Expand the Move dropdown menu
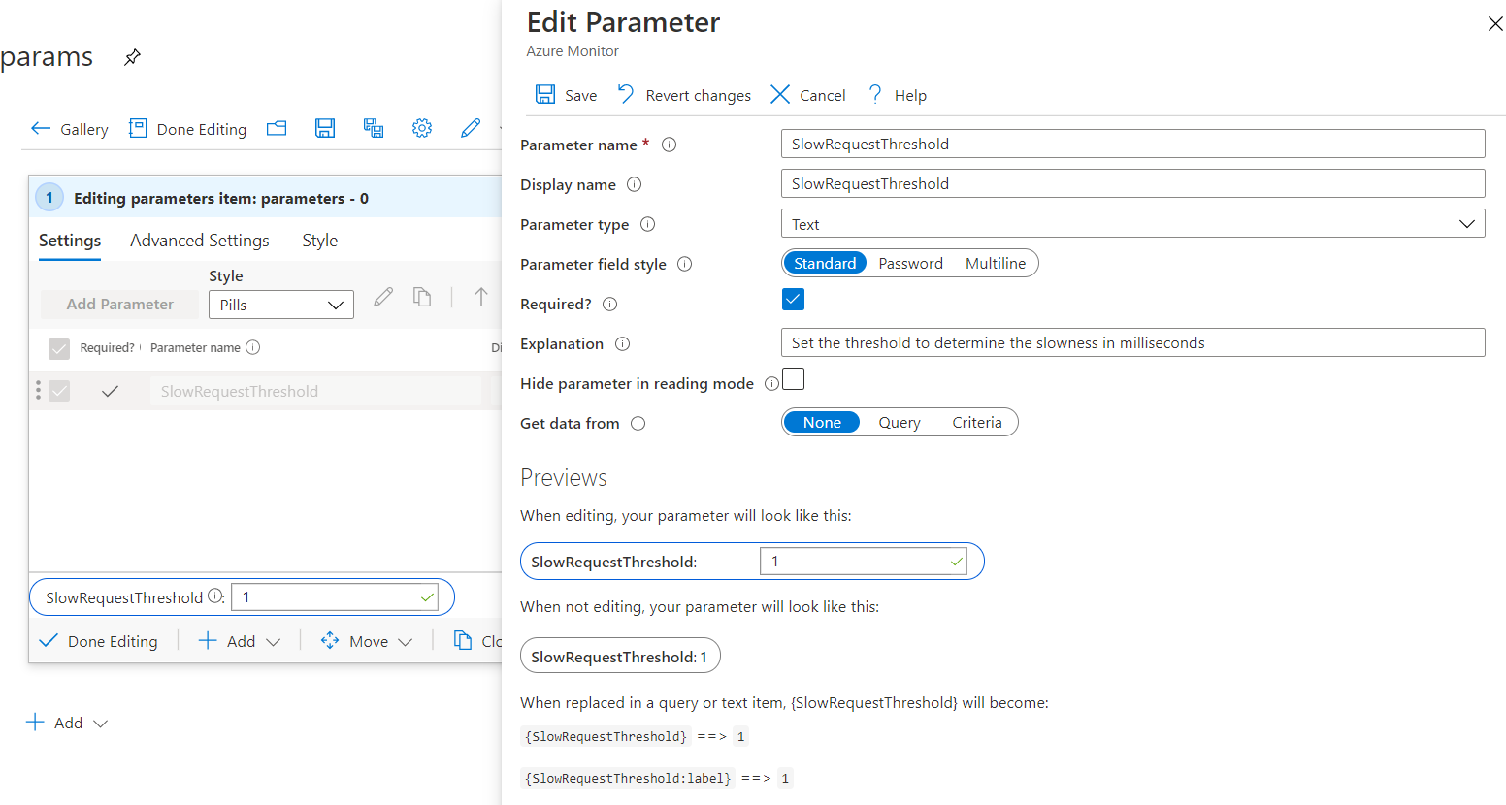Viewport: 1506px width, 805px height. [367, 641]
